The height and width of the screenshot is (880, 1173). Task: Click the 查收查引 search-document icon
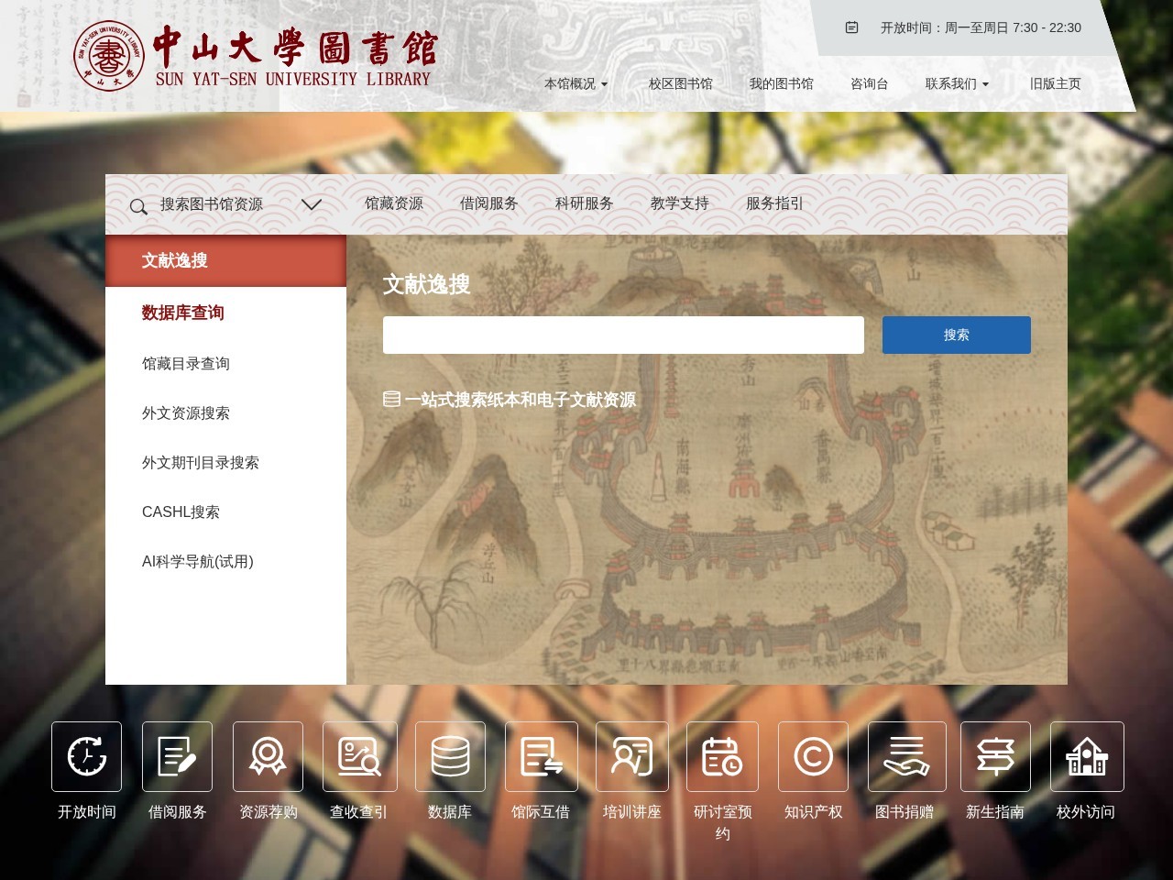(x=358, y=756)
